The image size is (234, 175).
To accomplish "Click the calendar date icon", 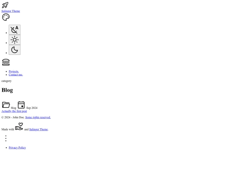I will (x=21, y=105).
